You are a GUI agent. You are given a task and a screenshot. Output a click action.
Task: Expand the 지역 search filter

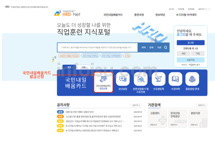coord(143,47)
